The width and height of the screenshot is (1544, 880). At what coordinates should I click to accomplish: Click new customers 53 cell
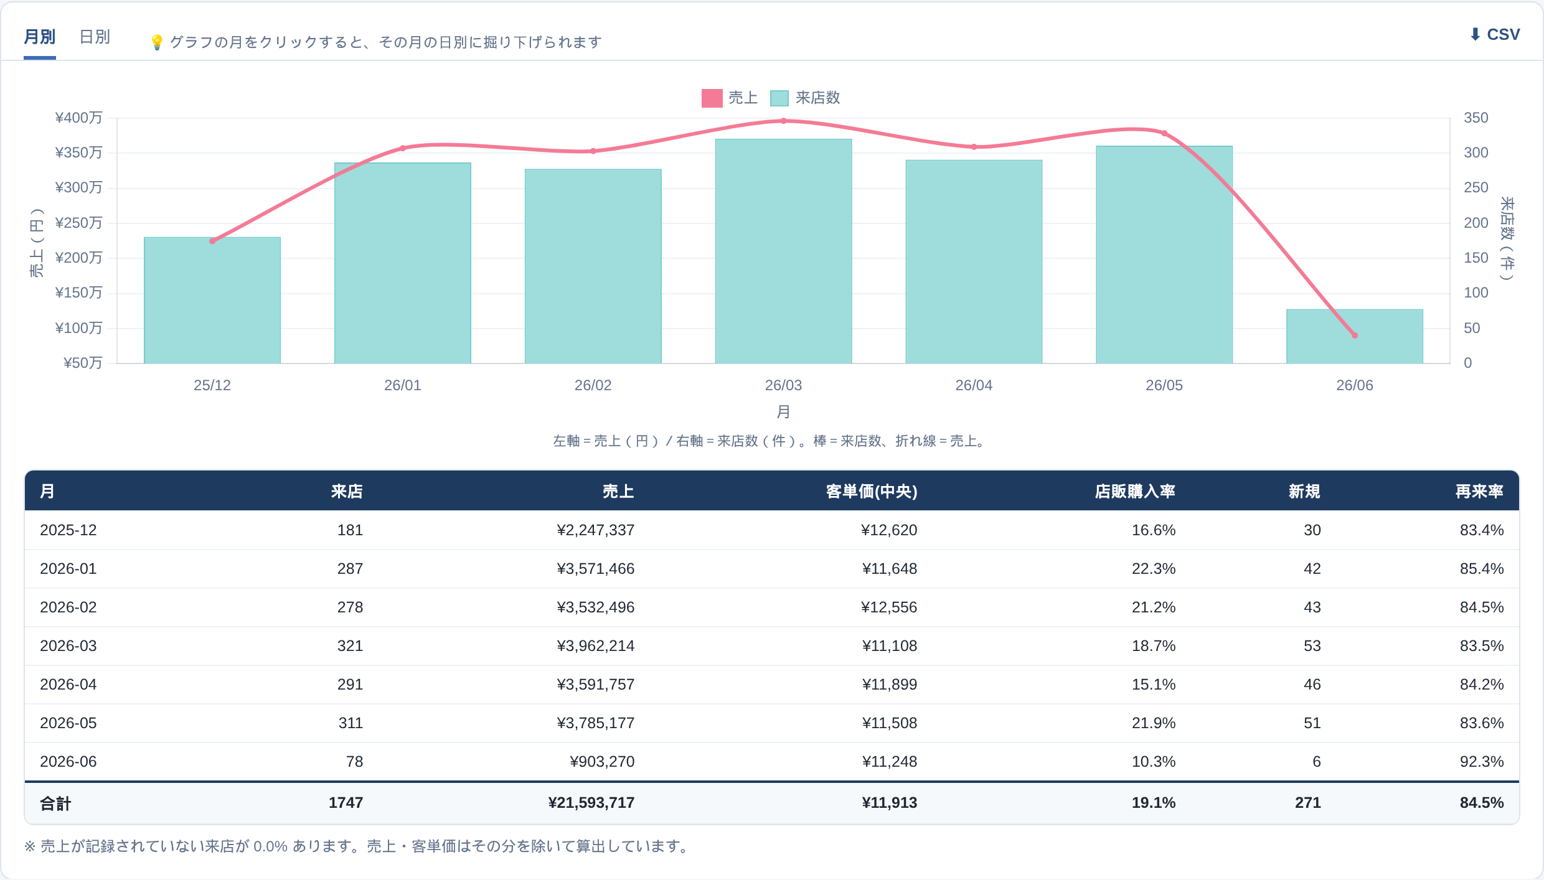(x=1312, y=646)
